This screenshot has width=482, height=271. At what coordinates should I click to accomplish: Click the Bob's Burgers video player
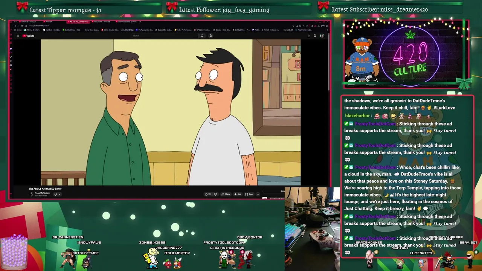(171, 112)
